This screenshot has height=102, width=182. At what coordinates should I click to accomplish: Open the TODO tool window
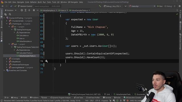tap(24, 97)
